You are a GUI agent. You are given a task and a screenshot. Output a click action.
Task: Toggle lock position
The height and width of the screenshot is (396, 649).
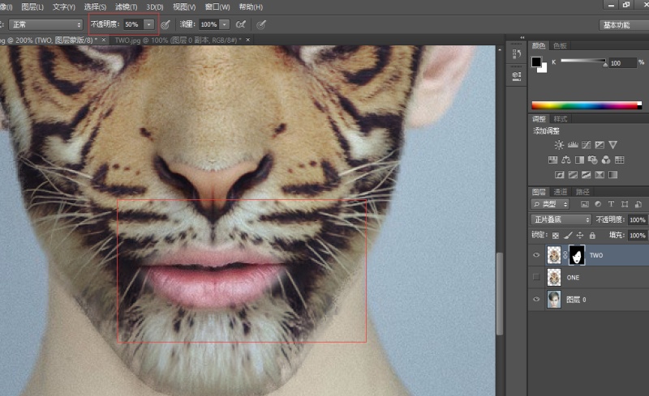click(580, 236)
